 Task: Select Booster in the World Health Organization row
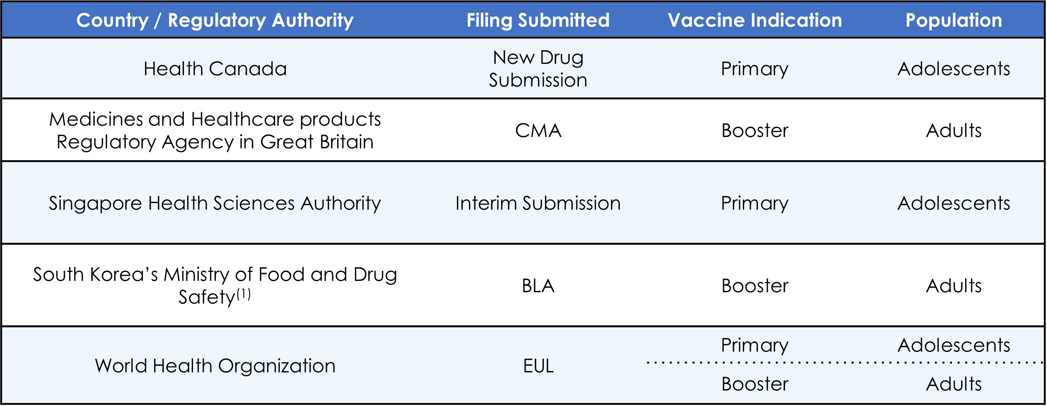click(755, 384)
